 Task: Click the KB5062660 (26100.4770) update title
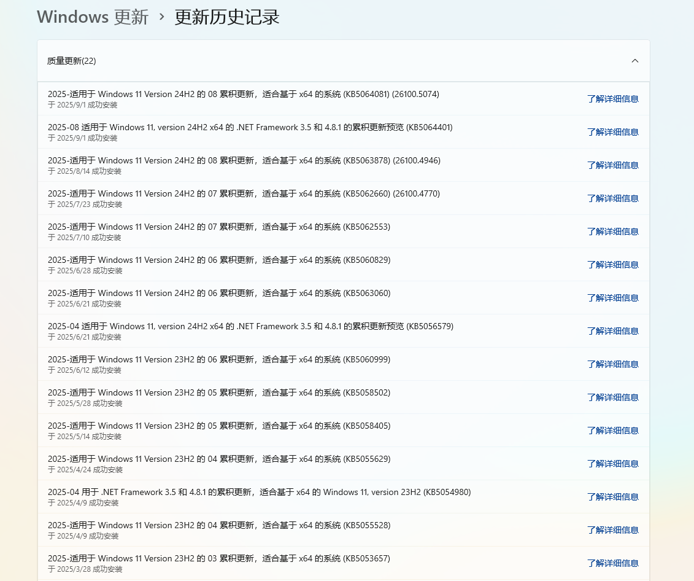[x=244, y=194]
